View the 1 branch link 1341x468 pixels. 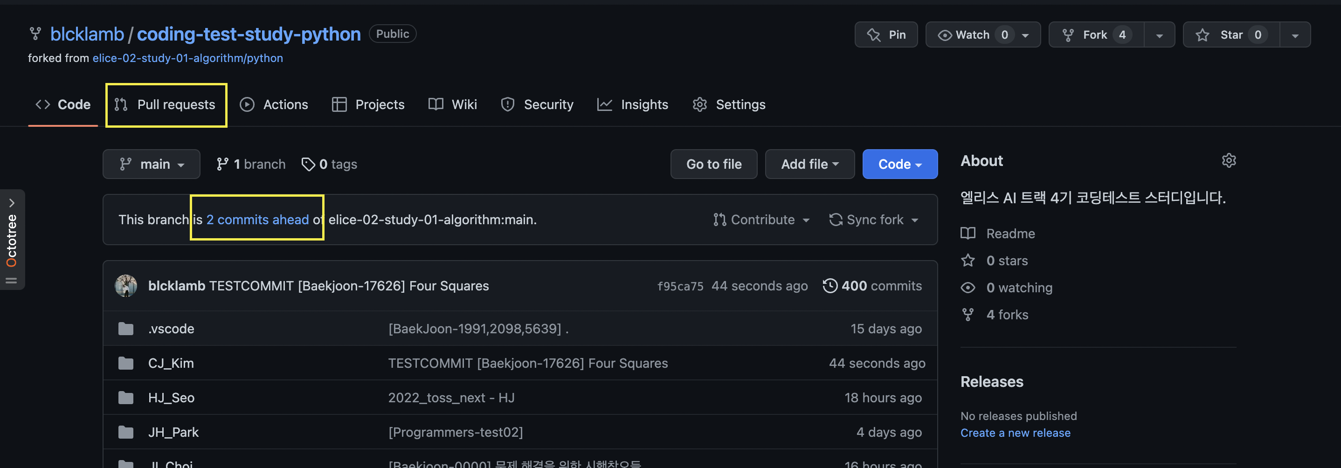coord(251,164)
